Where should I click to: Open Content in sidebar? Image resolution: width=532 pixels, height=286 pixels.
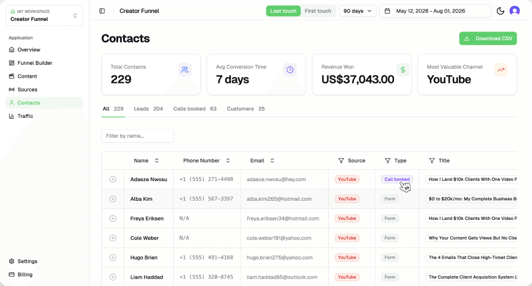(x=44, y=76)
